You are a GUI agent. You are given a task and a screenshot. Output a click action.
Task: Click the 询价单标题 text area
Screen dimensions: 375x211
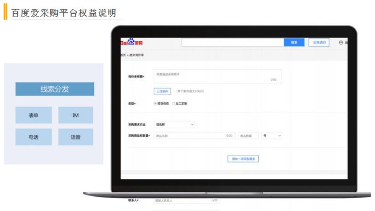tap(218, 77)
